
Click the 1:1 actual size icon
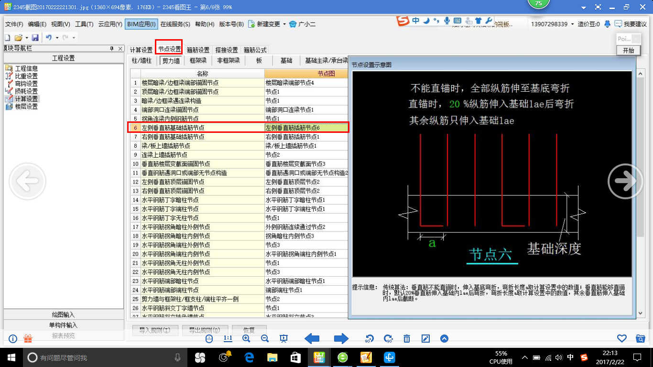pyautogui.click(x=228, y=338)
